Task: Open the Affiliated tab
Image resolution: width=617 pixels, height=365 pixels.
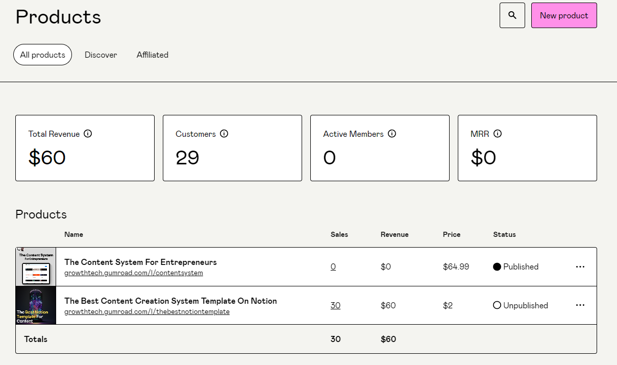Action: 152,55
